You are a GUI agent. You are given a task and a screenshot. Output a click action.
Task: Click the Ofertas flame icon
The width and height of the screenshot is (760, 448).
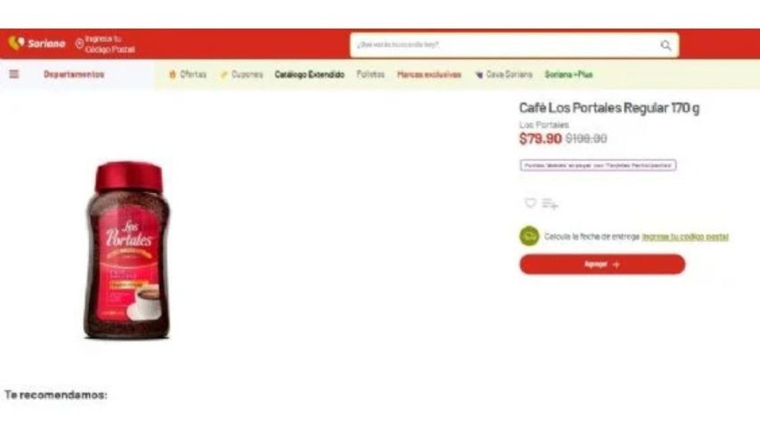(x=172, y=74)
